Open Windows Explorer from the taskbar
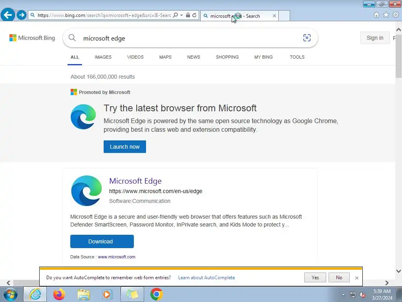The width and height of the screenshot is (402, 302). click(x=84, y=294)
